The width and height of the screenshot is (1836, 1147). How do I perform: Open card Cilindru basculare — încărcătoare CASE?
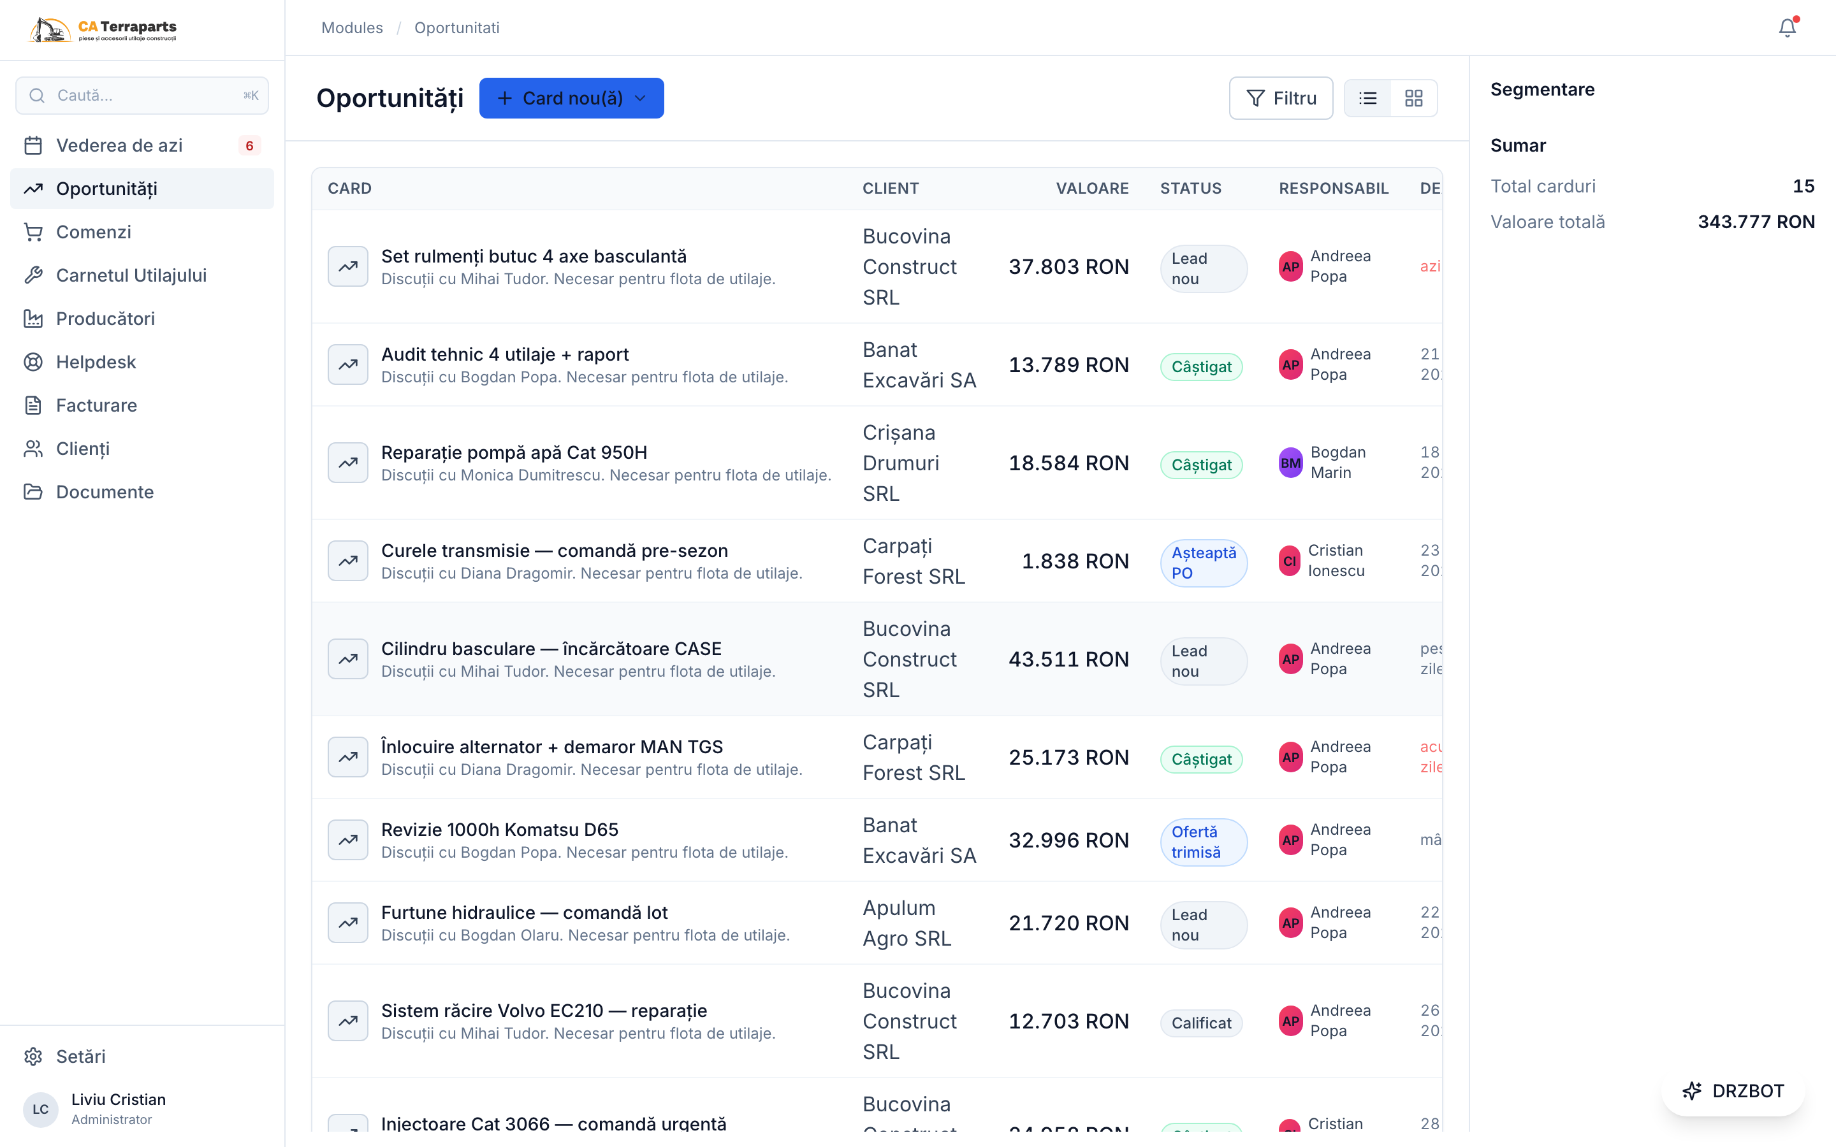click(551, 649)
